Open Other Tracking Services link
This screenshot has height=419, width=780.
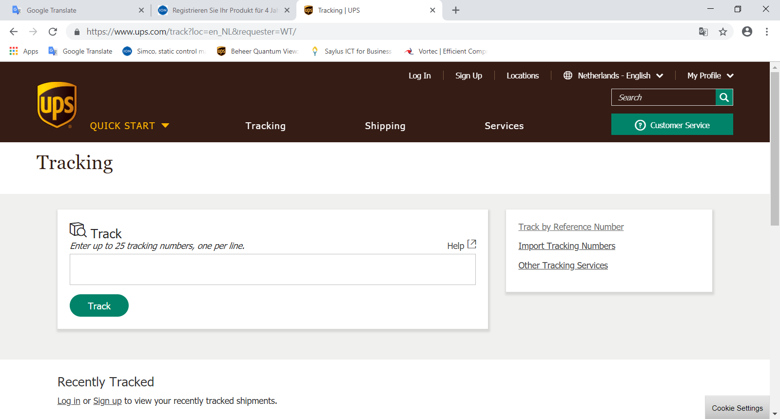[563, 266]
